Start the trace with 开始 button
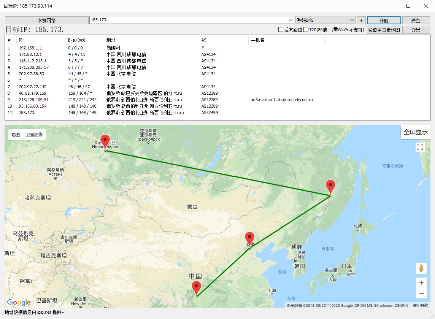 (384, 20)
